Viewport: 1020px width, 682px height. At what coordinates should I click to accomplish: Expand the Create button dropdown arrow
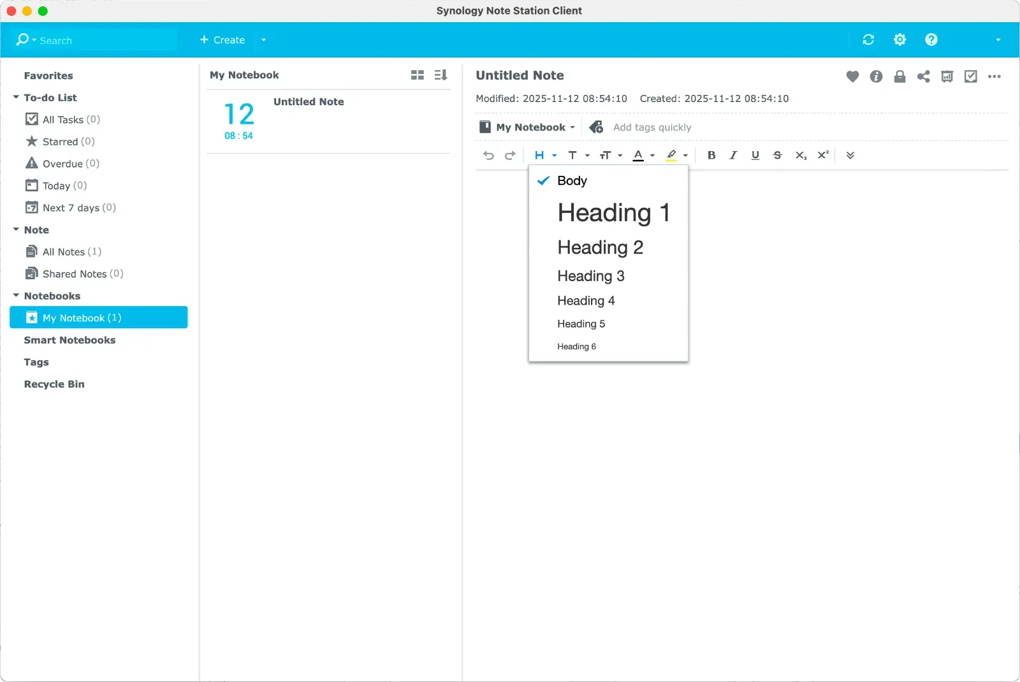(x=263, y=40)
